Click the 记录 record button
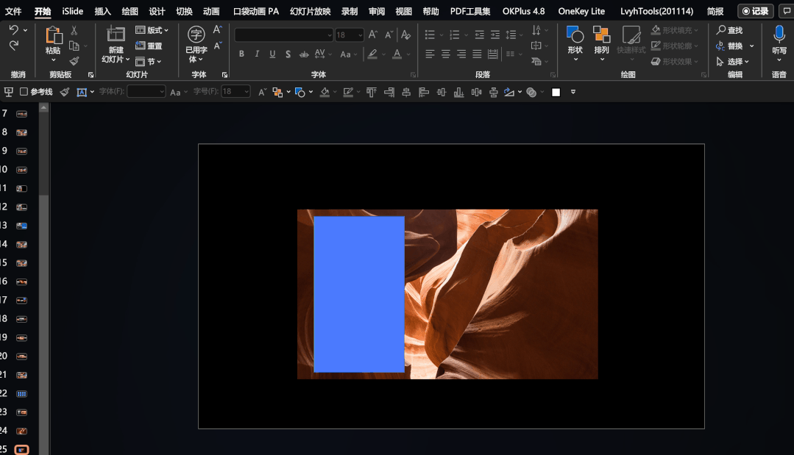This screenshot has width=794, height=455. 755,11
